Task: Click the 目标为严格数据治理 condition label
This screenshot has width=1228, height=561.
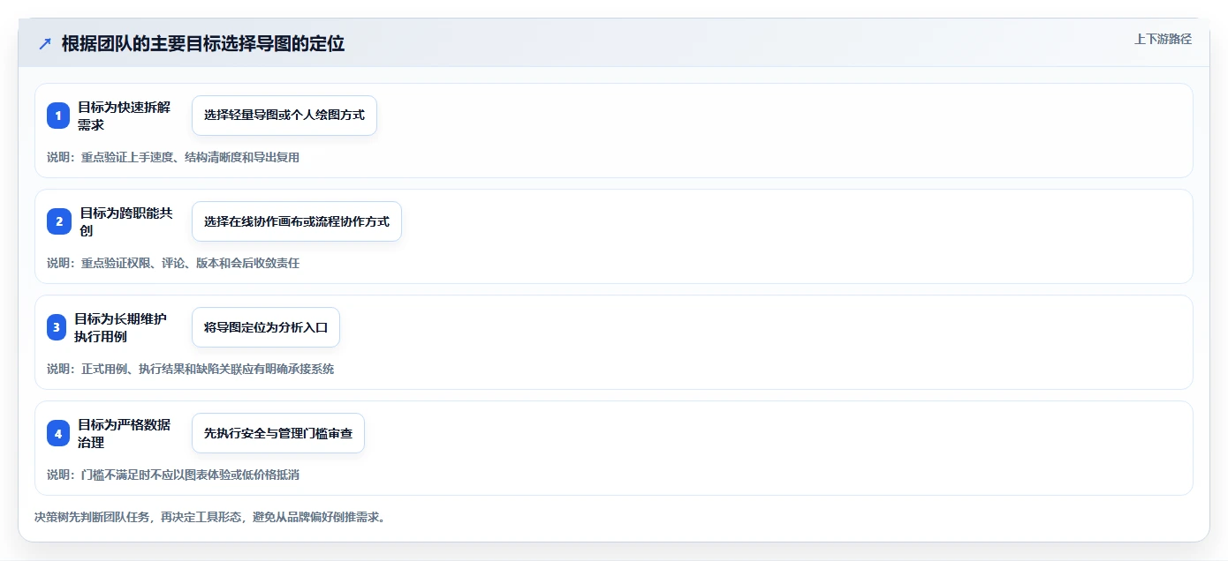Action: click(124, 433)
